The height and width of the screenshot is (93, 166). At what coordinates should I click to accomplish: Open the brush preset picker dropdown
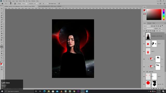(x=12, y=4)
